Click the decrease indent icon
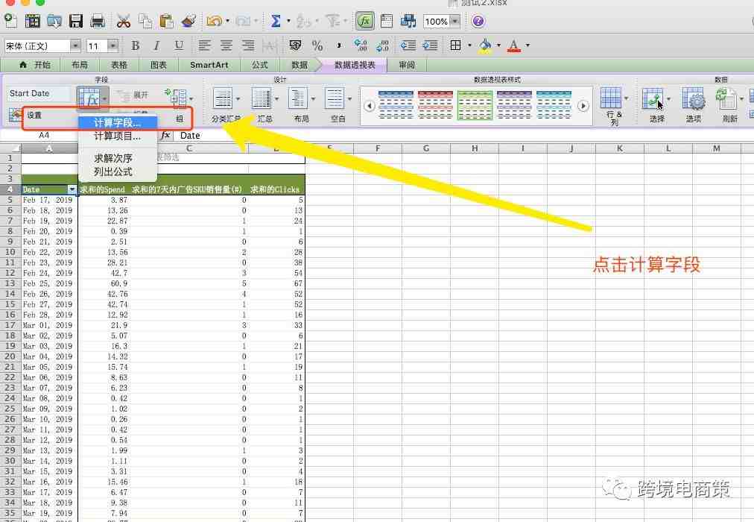Image resolution: width=754 pixels, height=522 pixels. click(408, 45)
